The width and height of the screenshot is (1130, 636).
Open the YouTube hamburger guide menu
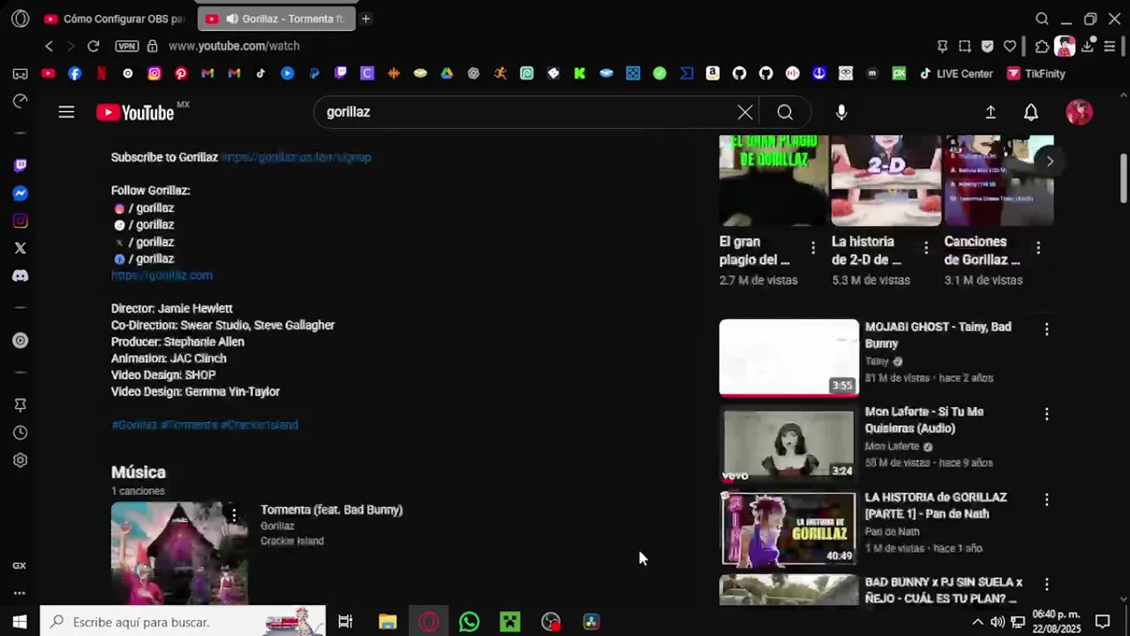[x=66, y=112]
